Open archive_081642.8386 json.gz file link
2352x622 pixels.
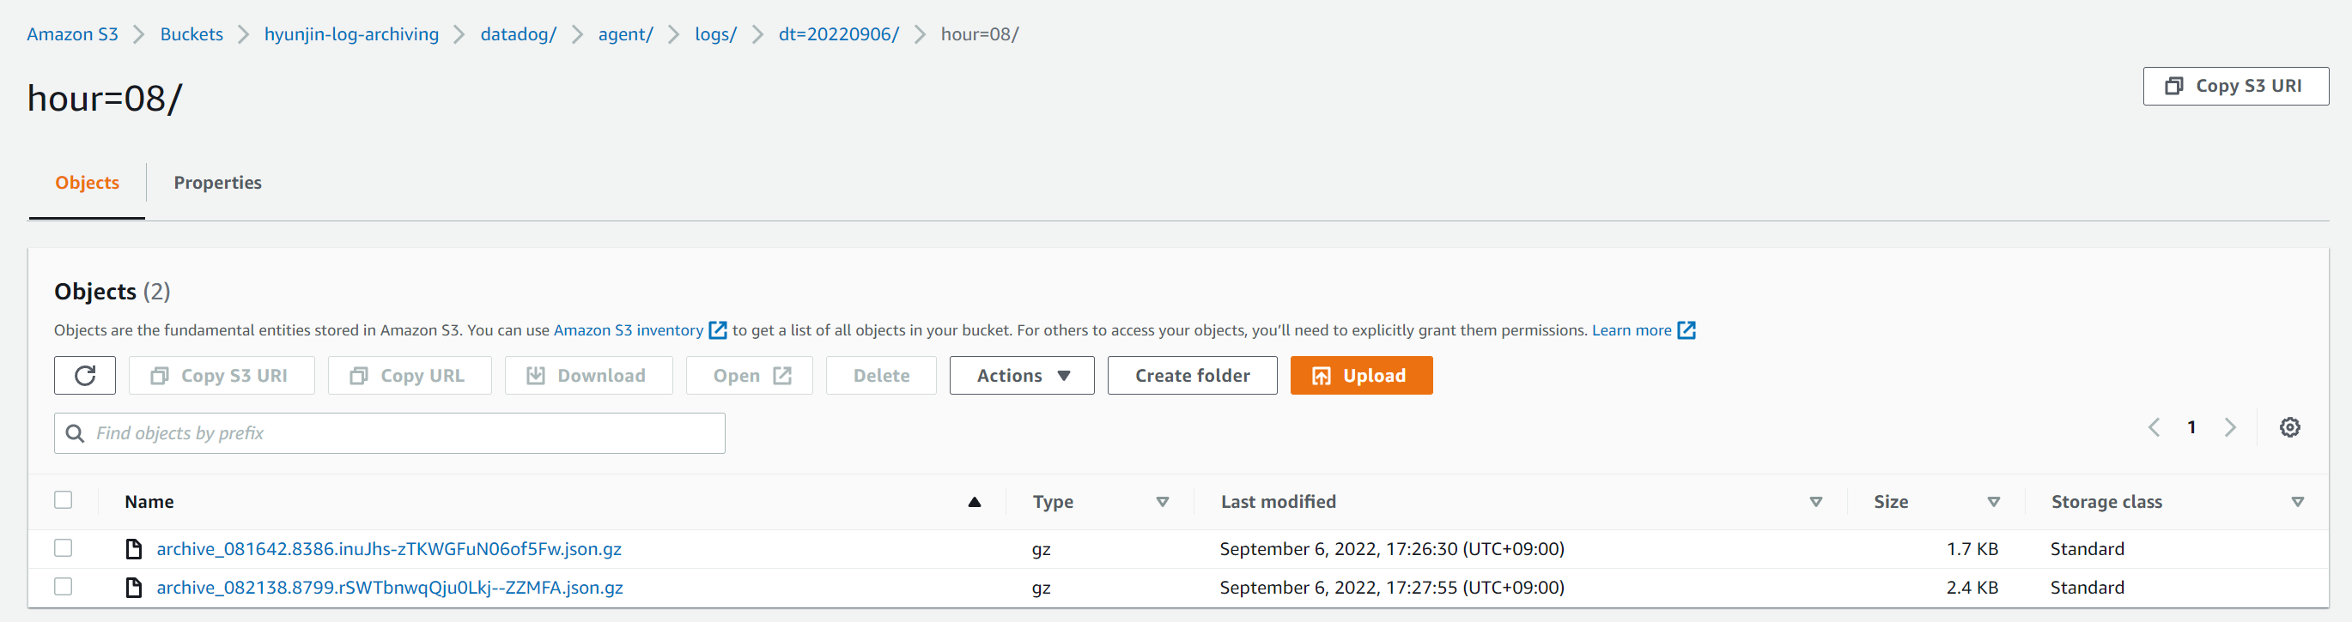389,549
